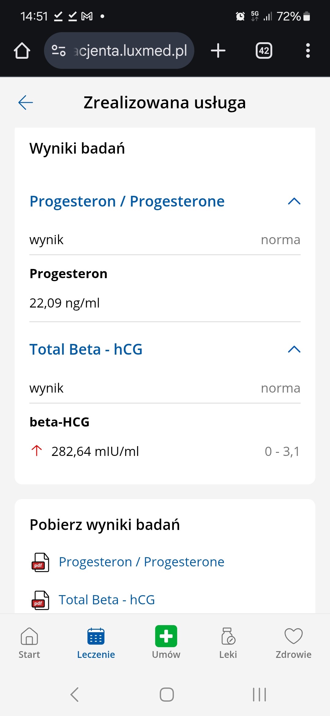
Task: Open the browser home page icon
Action: (x=22, y=50)
